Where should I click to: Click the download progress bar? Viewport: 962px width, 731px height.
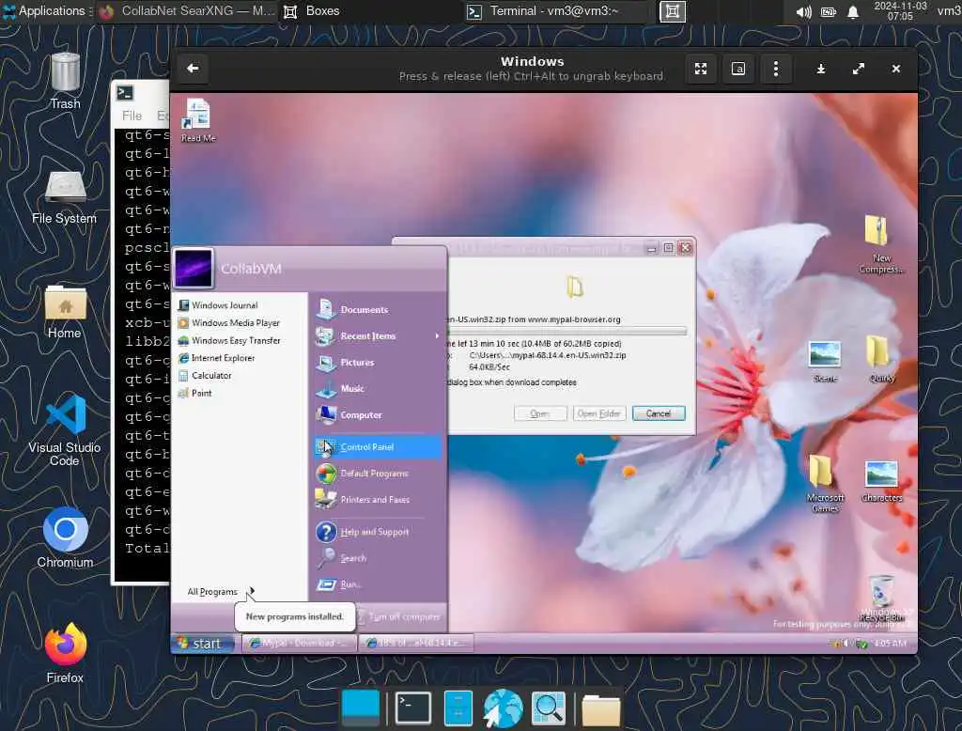click(x=567, y=332)
